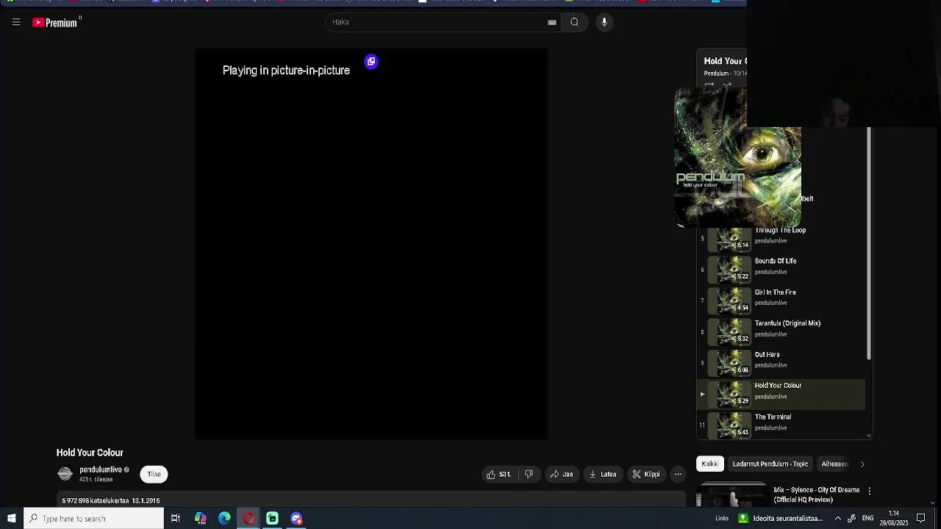Show hidden system tray icons
Screen dimensions: 941x529
(837, 519)
